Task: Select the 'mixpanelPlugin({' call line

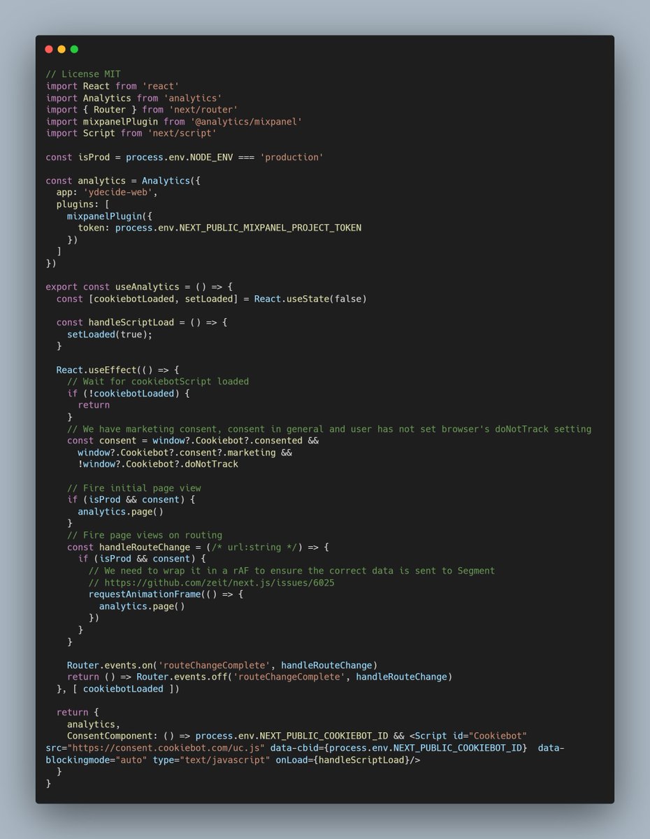Action: click(x=110, y=216)
